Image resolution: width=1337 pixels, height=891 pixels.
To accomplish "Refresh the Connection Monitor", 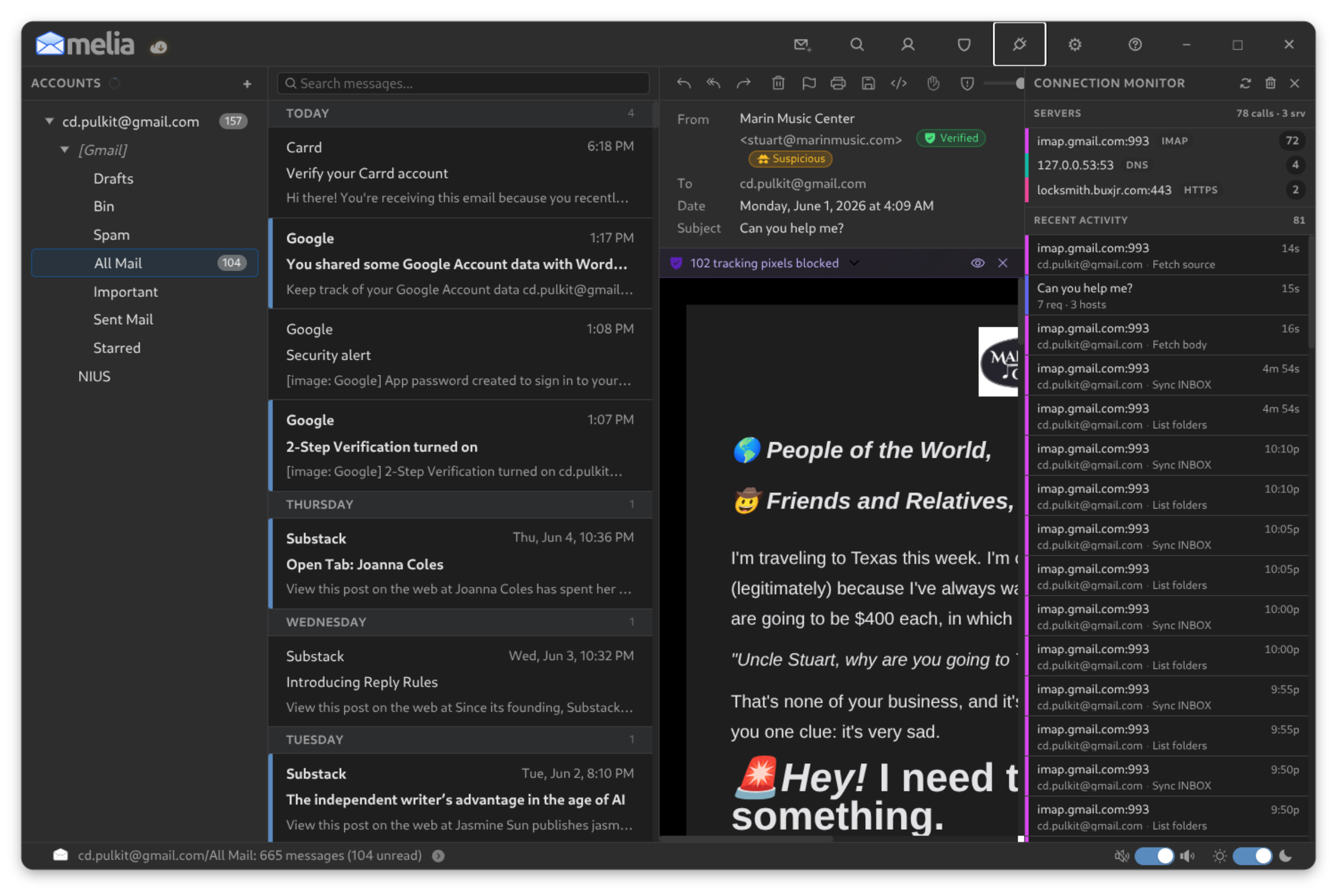I will (1246, 84).
